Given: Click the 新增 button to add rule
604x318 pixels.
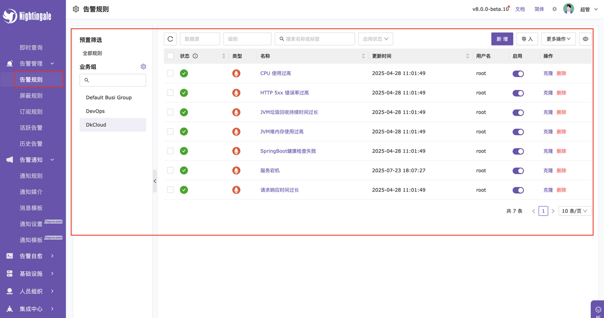Looking at the screenshot, I should pos(502,39).
